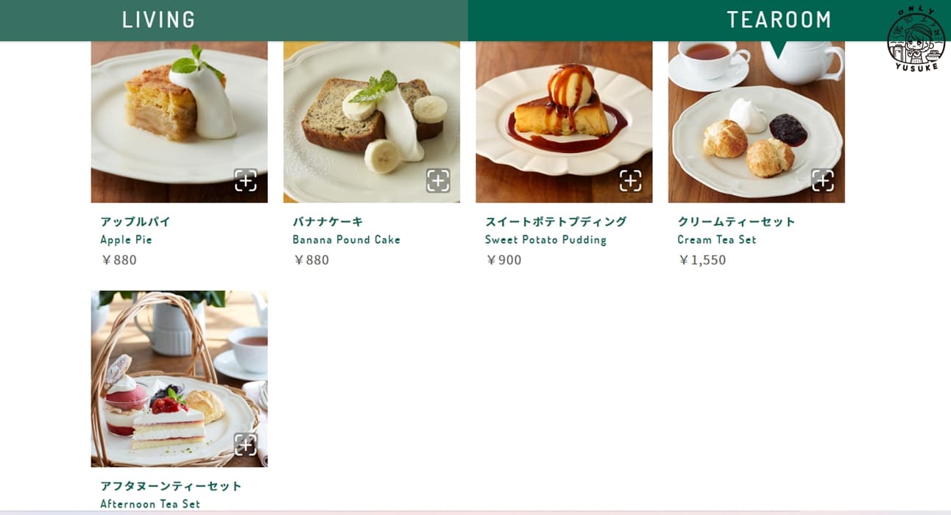Click the enlarge icon on Apple Pie photo
The width and height of the screenshot is (951, 515).
[x=246, y=180]
